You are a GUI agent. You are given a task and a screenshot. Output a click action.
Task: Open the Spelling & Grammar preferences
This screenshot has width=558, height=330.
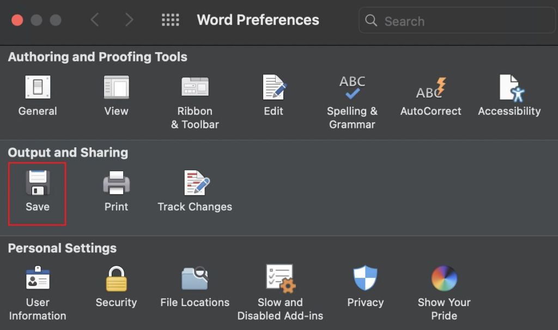(x=352, y=97)
